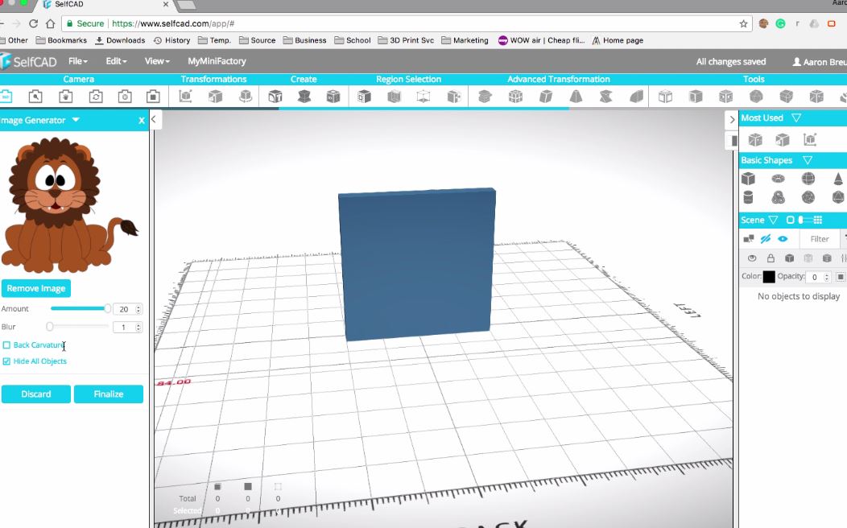This screenshot has width=847, height=528.
Task: Click the Blur slider handle
Action: (50, 327)
